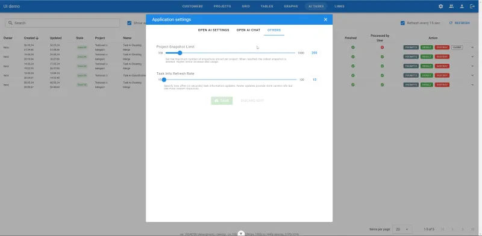
Task: Click the Project Snapshot Limit slider handle
Action: click(180, 53)
